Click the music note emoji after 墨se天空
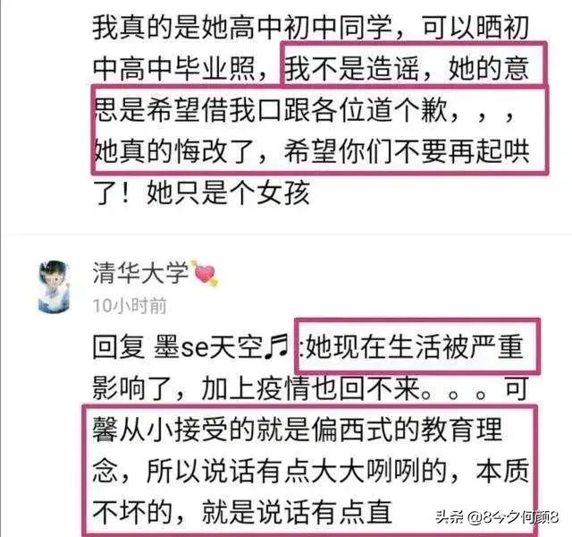 [x=277, y=345]
